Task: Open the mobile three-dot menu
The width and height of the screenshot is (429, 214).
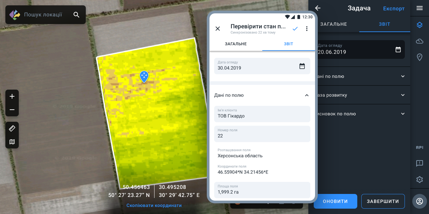Action: click(x=307, y=29)
